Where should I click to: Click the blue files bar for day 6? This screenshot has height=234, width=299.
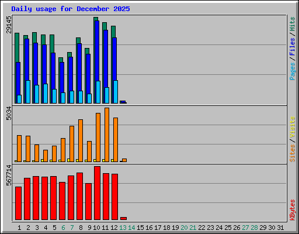pos(62,77)
